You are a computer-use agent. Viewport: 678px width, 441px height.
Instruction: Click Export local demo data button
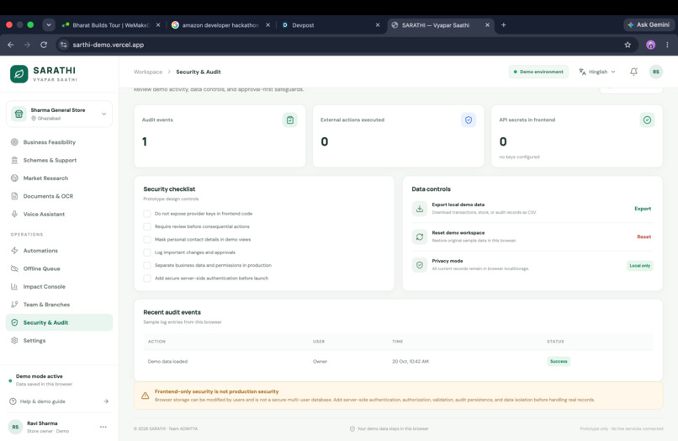[643, 209]
